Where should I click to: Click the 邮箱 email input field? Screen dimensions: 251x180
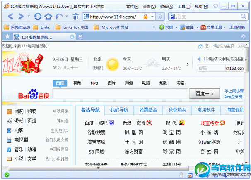tap(211, 68)
